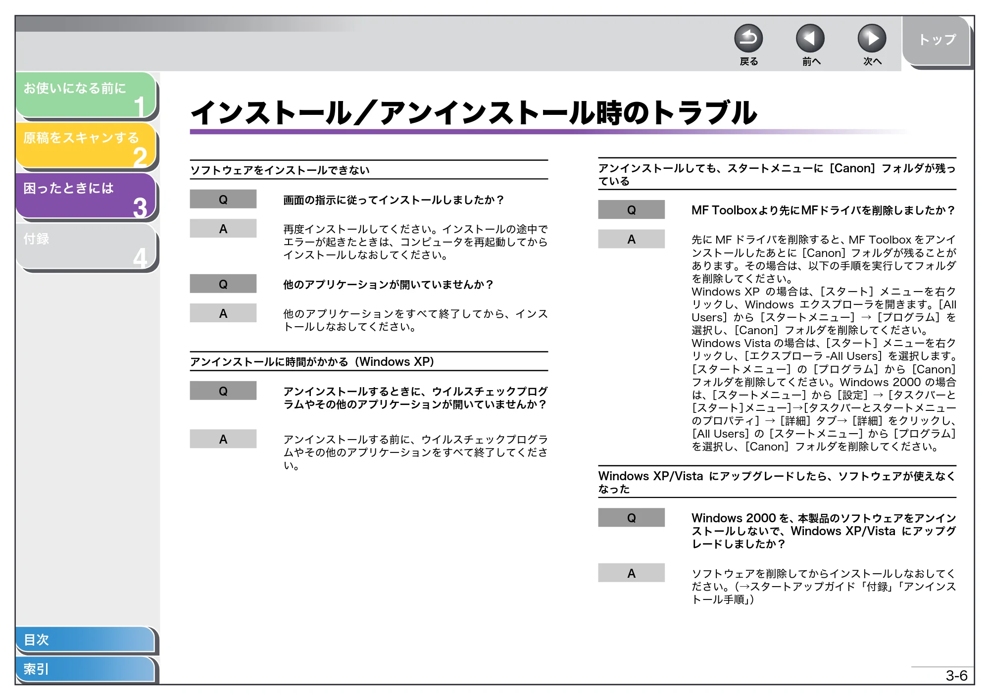Click the Q label beside MF Toolbox question

(x=631, y=209)
